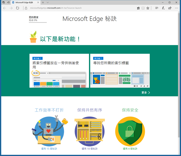The width and height of the screenshot is (181, 156).
Task: Click 更多 to see more tips
Action: coord(146,93)
